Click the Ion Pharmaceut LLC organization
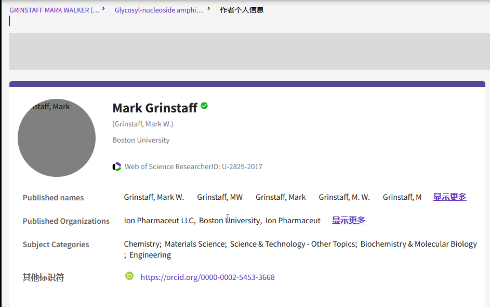 pos(158,221)
